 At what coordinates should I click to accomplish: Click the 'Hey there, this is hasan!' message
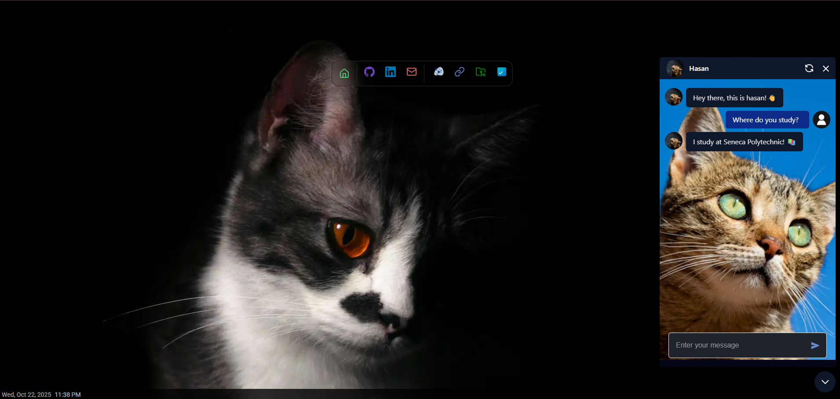(734, 98)
